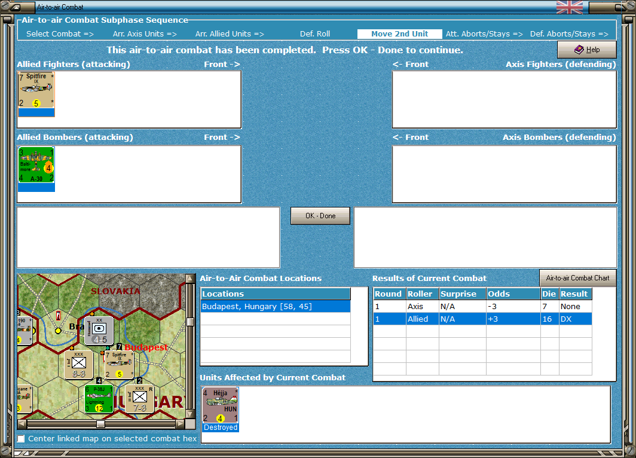Click the 7-3 infantry counter on map
The height and width of the screenshot is (458, 636).
point(139,399)
